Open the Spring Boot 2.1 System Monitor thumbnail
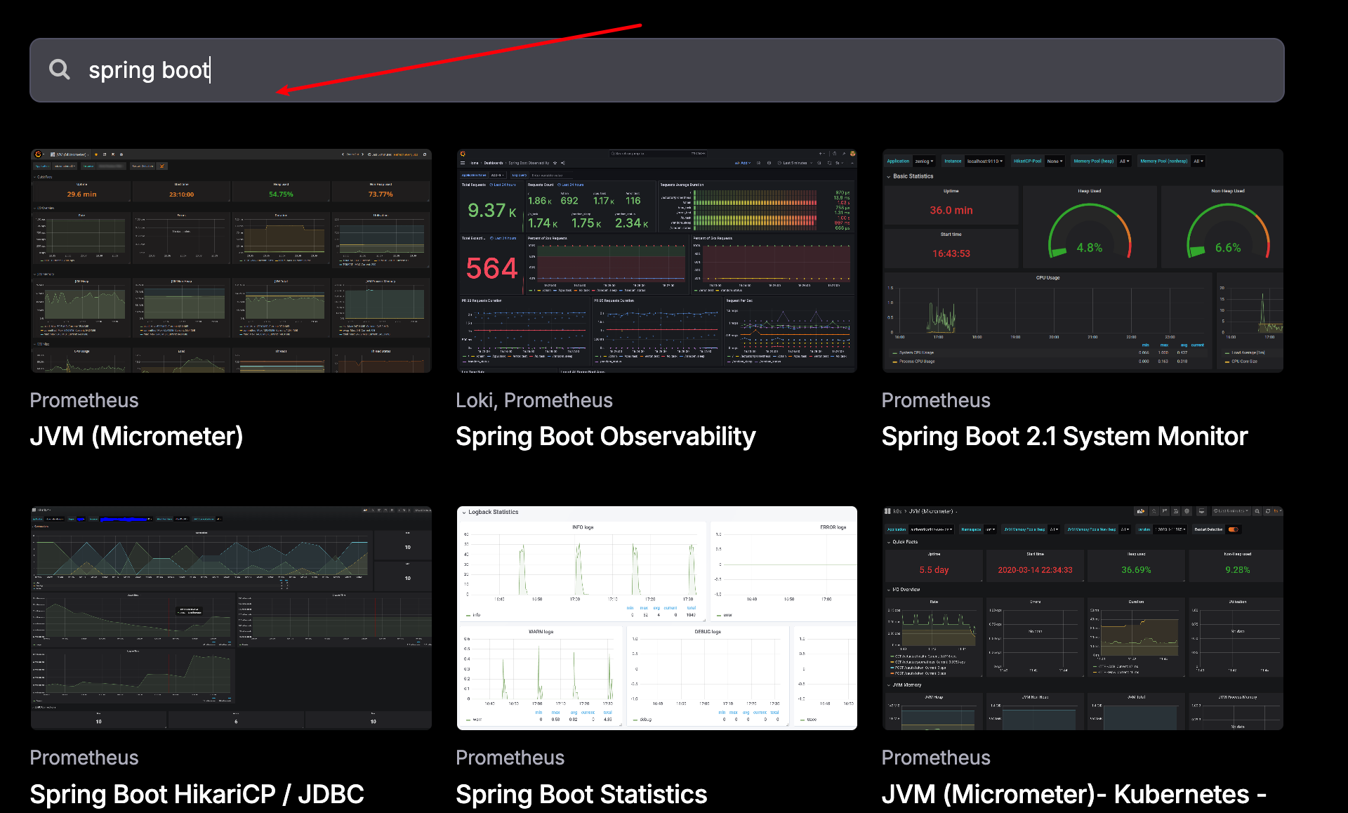 coord(1083,260)
